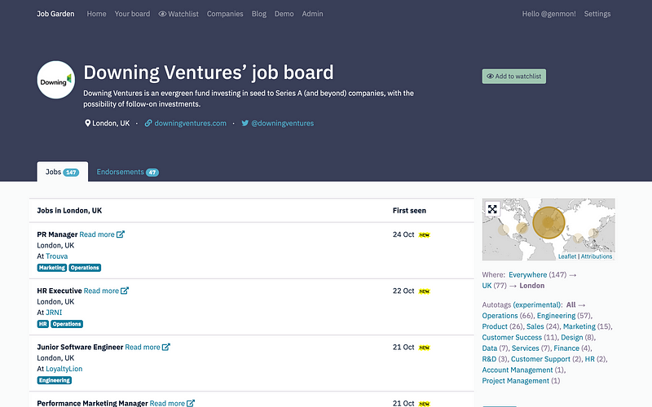Click the PR Manager job title
This screenshot has width=652, height=407.
[x=57, y=234]
